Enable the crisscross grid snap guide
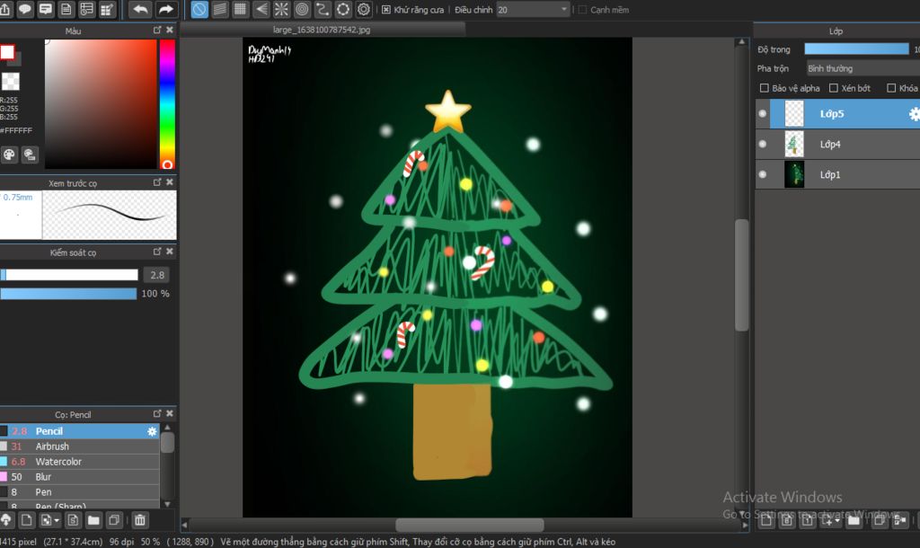 [241, 9]
